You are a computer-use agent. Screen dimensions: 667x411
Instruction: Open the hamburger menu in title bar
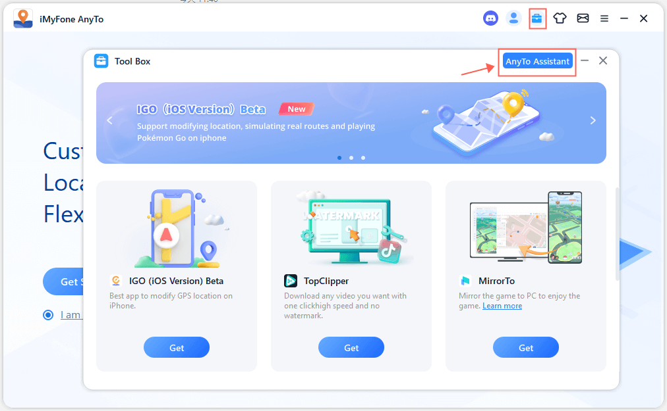point(604,18)
